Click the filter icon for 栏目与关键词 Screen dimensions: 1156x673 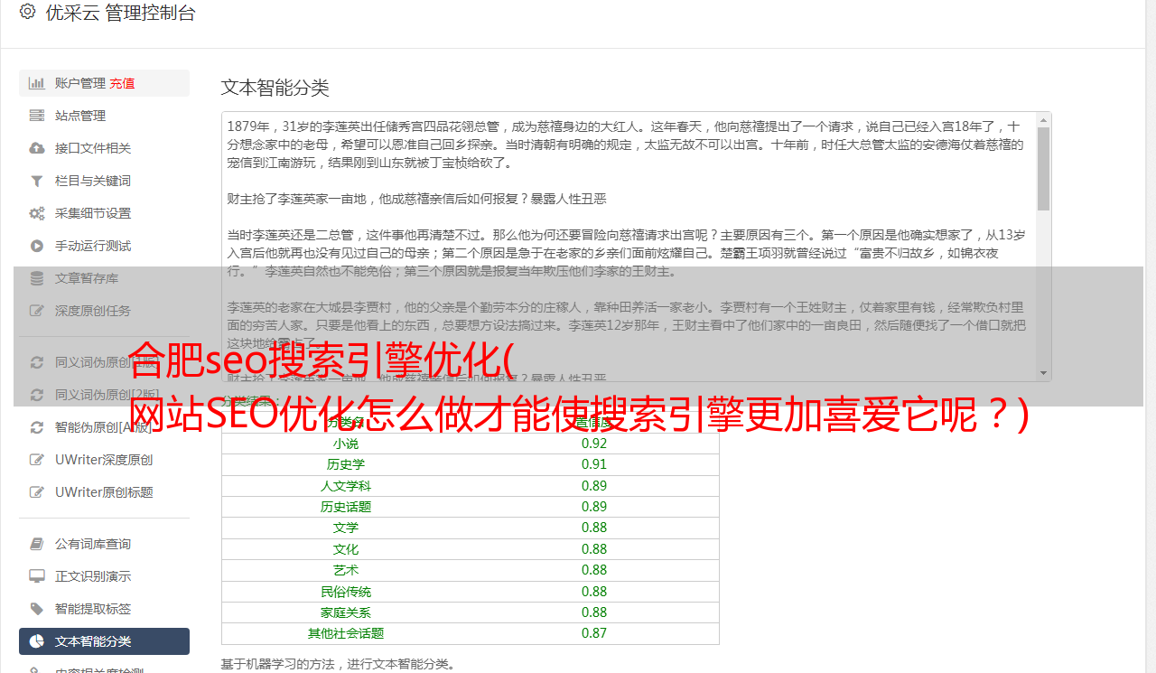(37, 181)
